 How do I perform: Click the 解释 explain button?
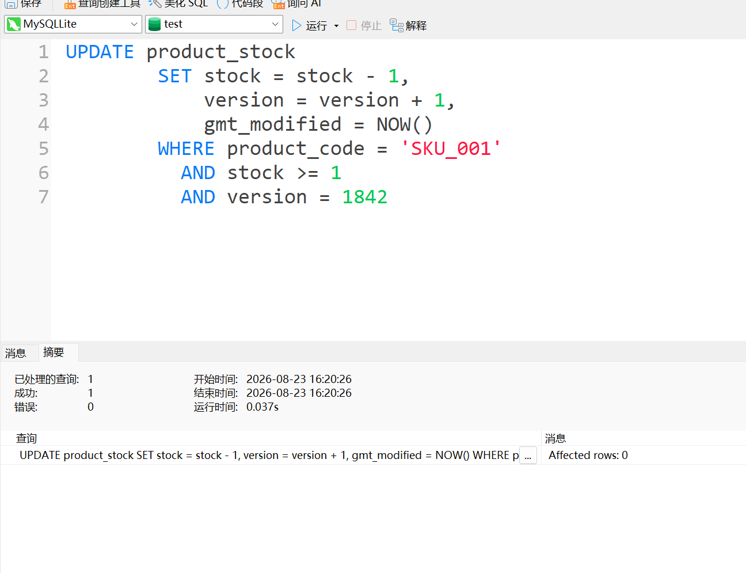tap(408, 25)
